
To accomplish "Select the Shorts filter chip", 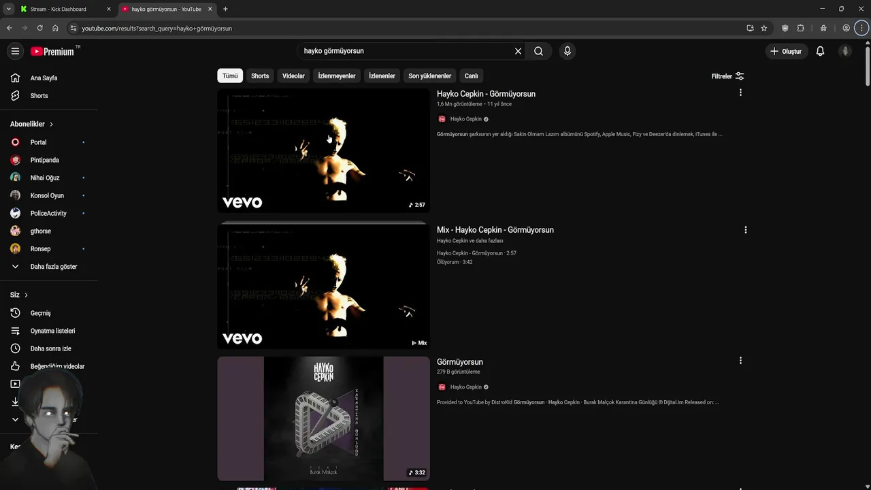I will click(x=260, y=76).
